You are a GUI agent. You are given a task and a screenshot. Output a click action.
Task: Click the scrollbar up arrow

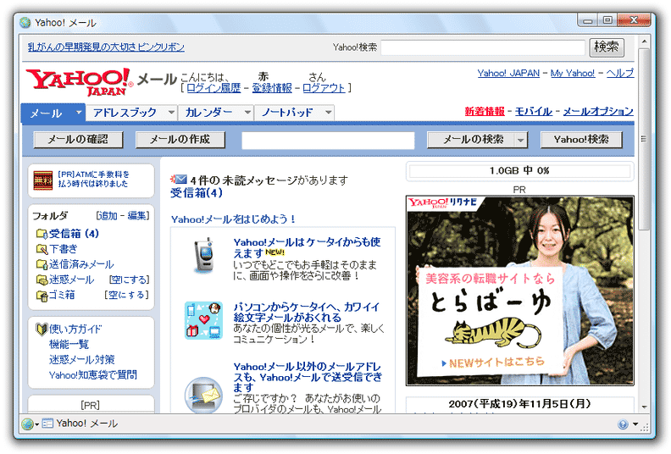[x=644, y=42]
